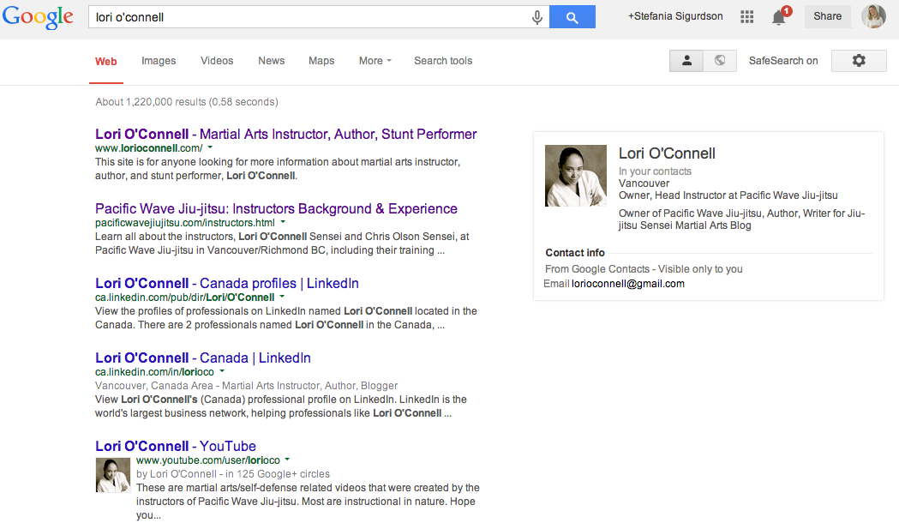
Task: Open Lori O'Connell Martial Arts Instructor result
Action: pyautogui.click(x=286, y=135)
